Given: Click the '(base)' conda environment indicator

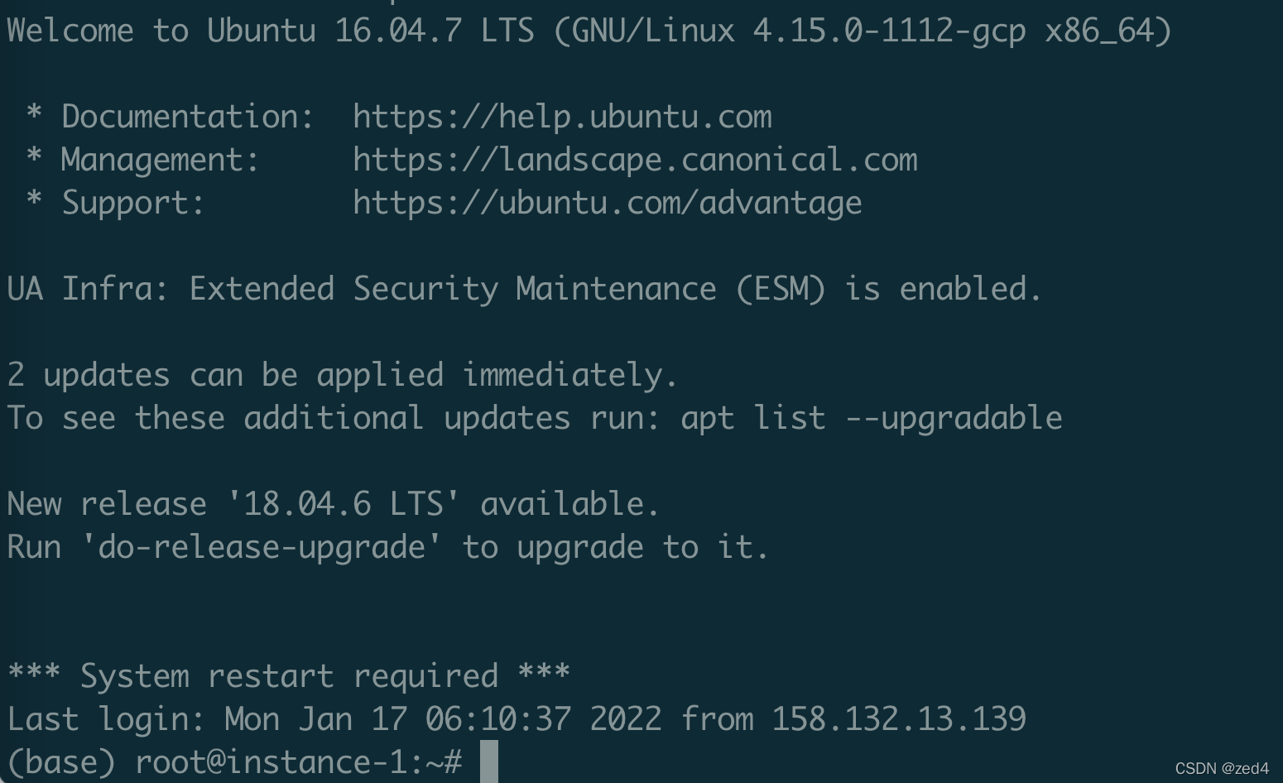Looking at the screenshot, I should 61,762.
